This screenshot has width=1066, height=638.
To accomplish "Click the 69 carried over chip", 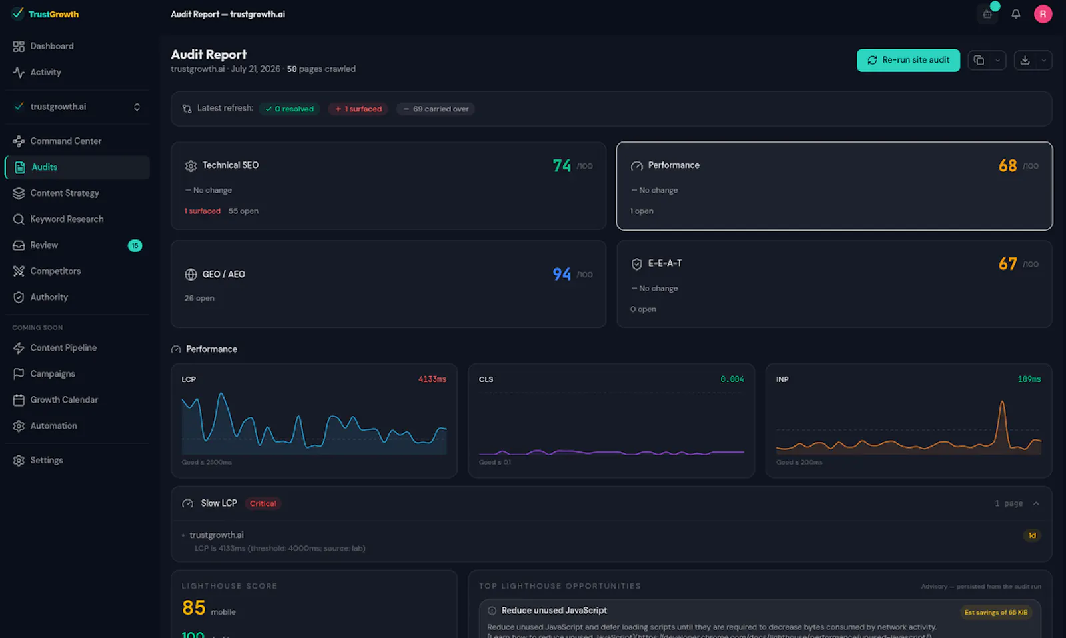I will coord(436,109).
